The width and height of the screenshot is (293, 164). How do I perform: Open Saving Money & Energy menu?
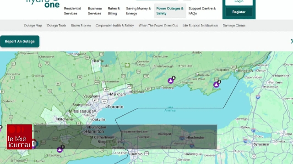pos(138,11)
